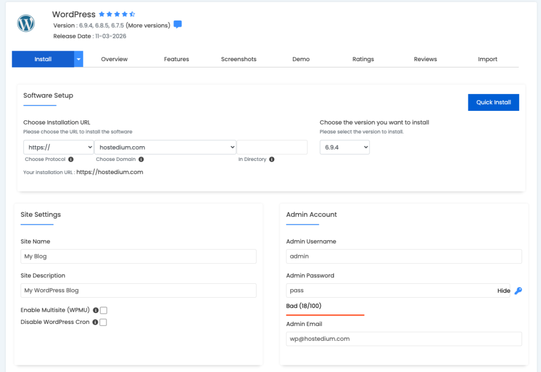The width and height of the screenshot is (541, 372).
Task: Click the Quick Install button
Action: coord(493,102)
